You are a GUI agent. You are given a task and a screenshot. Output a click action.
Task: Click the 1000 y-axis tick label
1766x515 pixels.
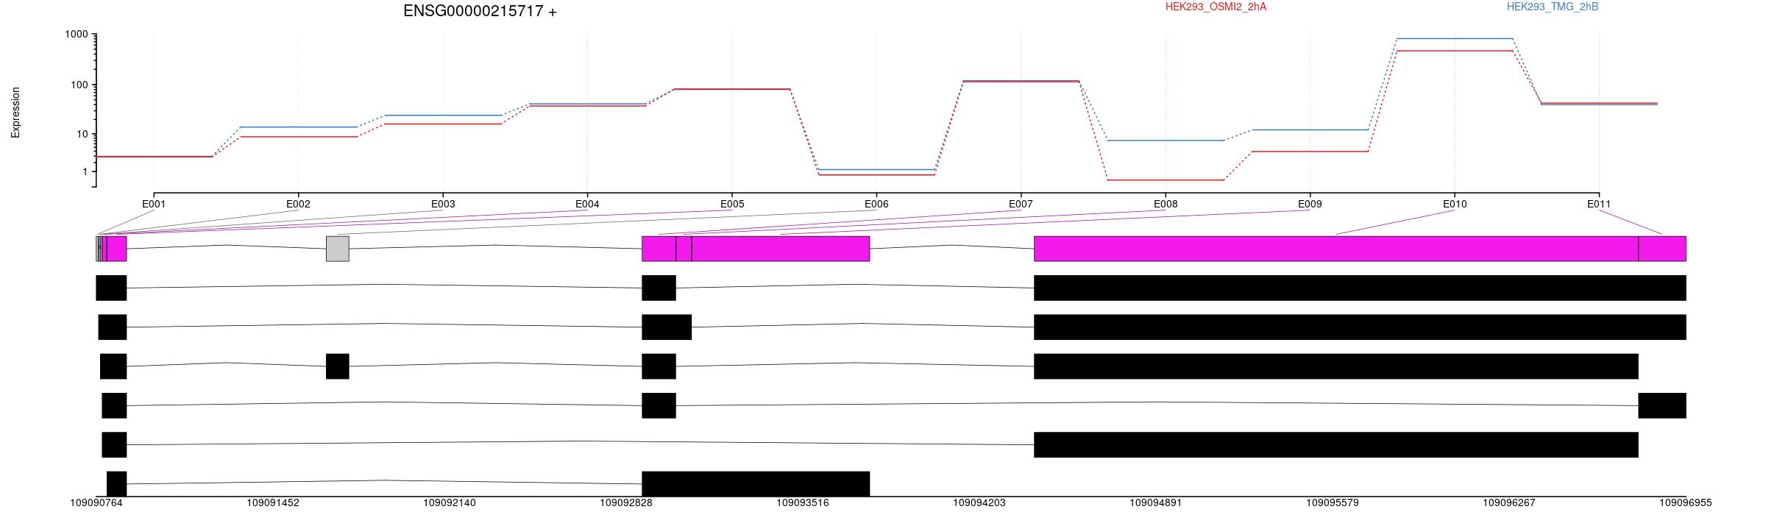click(x=77, y=35)
